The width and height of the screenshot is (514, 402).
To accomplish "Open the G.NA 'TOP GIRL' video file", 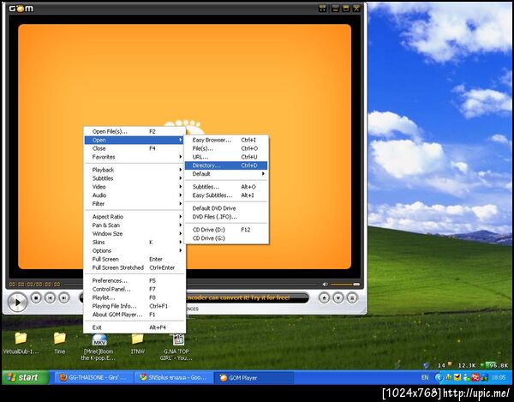I will [x=176, y=346].
